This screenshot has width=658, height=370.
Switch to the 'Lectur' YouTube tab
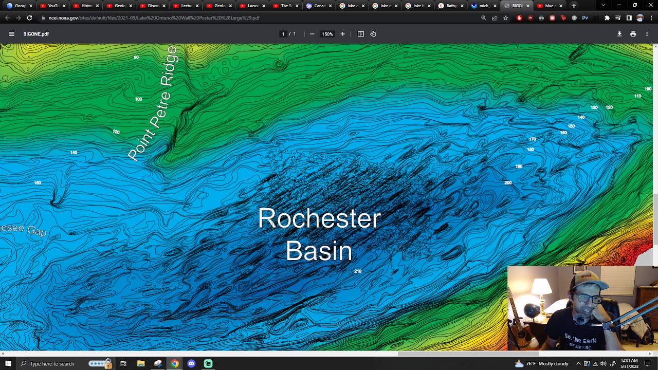coord(185,6)
